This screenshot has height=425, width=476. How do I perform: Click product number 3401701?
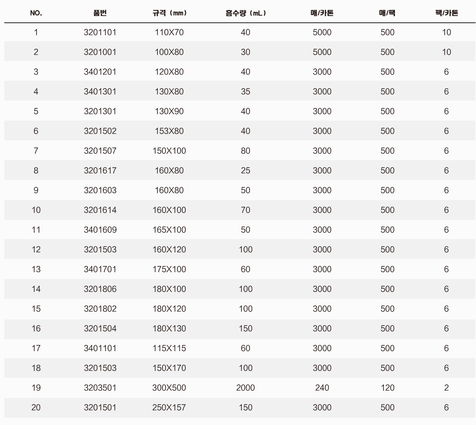pyautogui.click(x=100, y=269)
